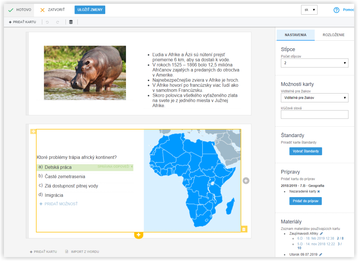Open the Počet stĺpcov dropdown
The image size is (358, 261).
[x=314, y=63]
